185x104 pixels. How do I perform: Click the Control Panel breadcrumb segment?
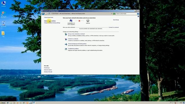[55, 14]
